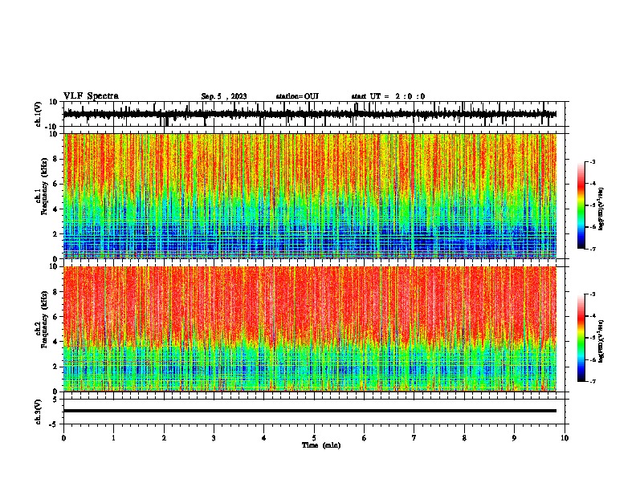Image resolution: width=636 pixels, height=491 pixels.
Task: Click the ch.1 colorbar log(PSD) unit label
Action: coord(601,209)
